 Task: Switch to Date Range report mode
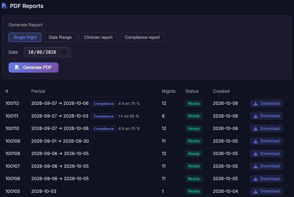[60, 37]
